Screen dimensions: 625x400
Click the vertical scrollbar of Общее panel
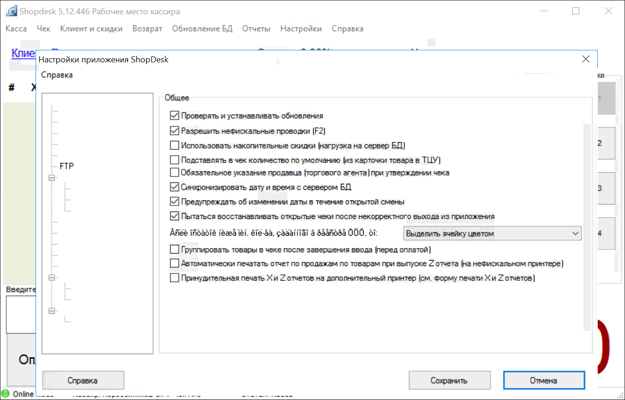587,227
